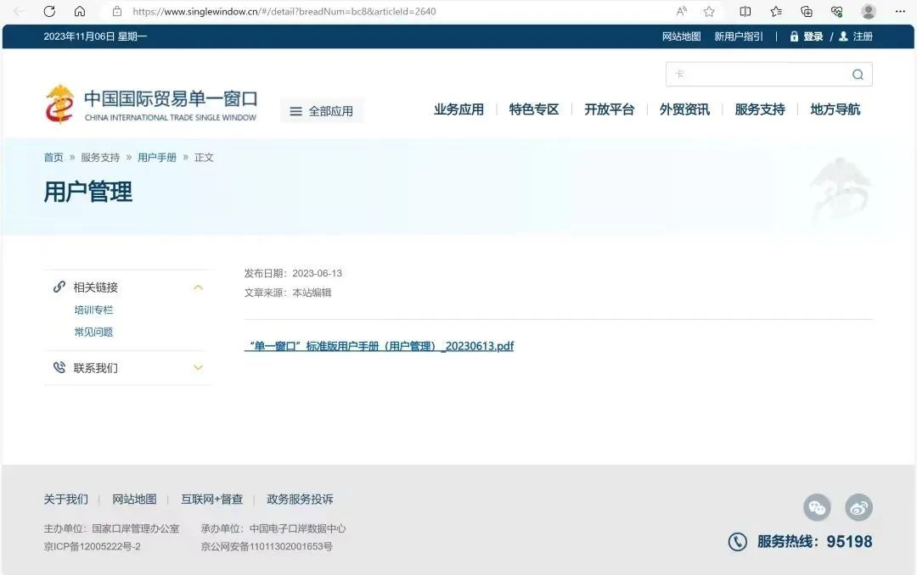Open the Weibo icon in footer
This screenshot has width=917, height=575.
tap(858, 507)
